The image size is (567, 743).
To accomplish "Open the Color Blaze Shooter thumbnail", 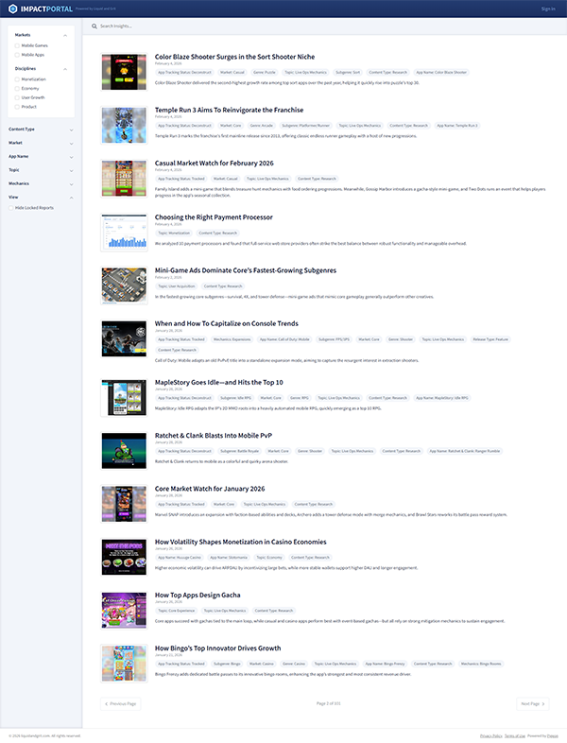I will (123, 71).
